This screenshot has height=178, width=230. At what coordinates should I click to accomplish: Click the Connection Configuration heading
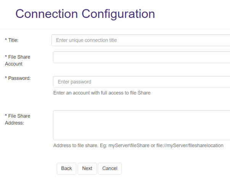coord(85,14)
